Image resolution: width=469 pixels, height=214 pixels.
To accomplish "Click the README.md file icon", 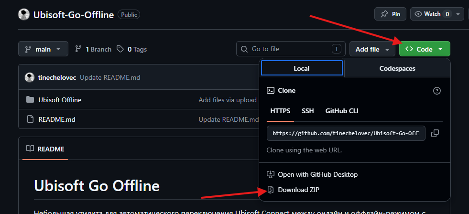I will point(30,119).
